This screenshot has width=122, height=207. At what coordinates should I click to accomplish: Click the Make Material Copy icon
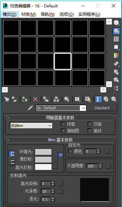(x=46, y=99)
